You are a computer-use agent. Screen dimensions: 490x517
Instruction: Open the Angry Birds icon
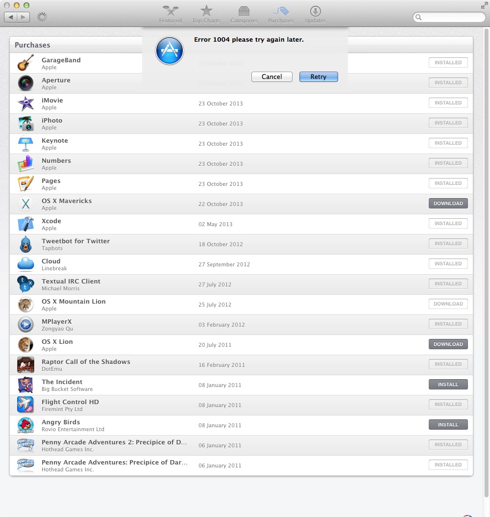click(x=25, y=425)
